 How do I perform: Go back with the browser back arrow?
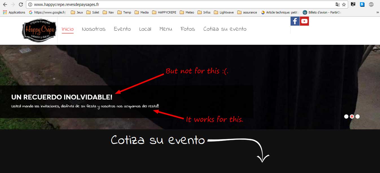pos(5,5)
